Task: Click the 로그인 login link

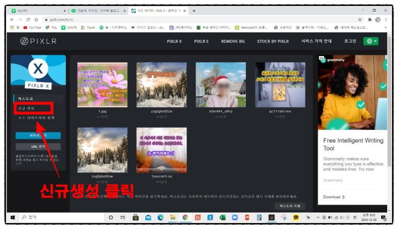Action: 350,41
